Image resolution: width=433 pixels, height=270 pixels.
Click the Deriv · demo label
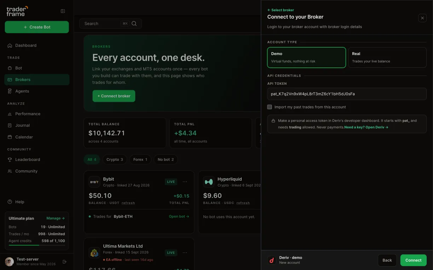291,258
